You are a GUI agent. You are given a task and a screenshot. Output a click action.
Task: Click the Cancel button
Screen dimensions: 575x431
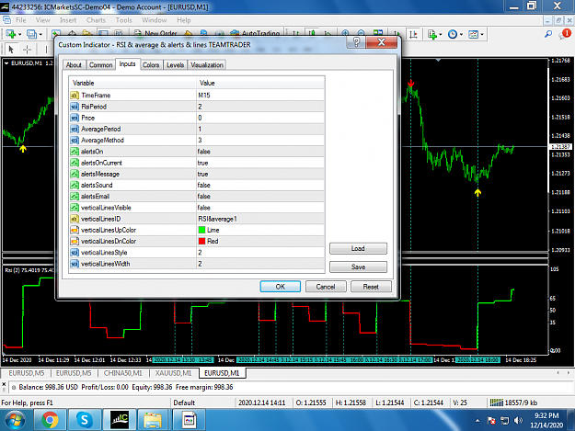326,287
